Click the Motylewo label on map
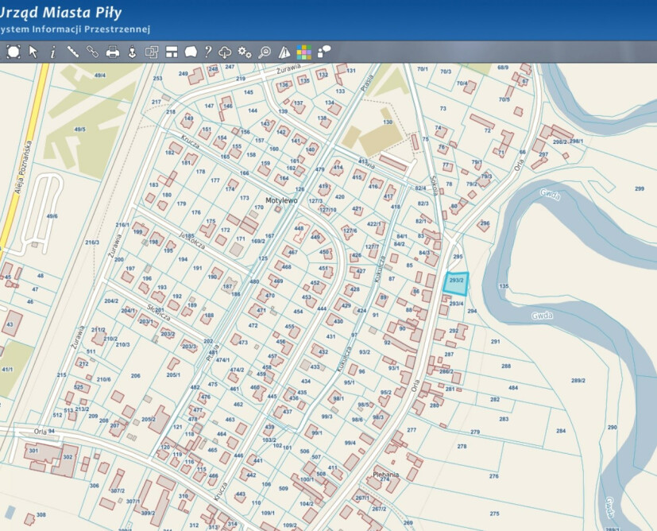Image resolution: width=657 pixels, height=531 pixels. pos(280,201)
